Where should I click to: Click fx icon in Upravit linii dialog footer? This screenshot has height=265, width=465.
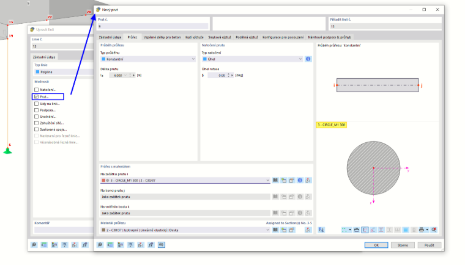pos(85,245)
